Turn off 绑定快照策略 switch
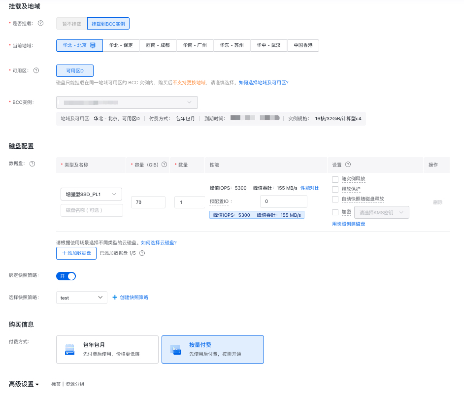 pos(66,276)
